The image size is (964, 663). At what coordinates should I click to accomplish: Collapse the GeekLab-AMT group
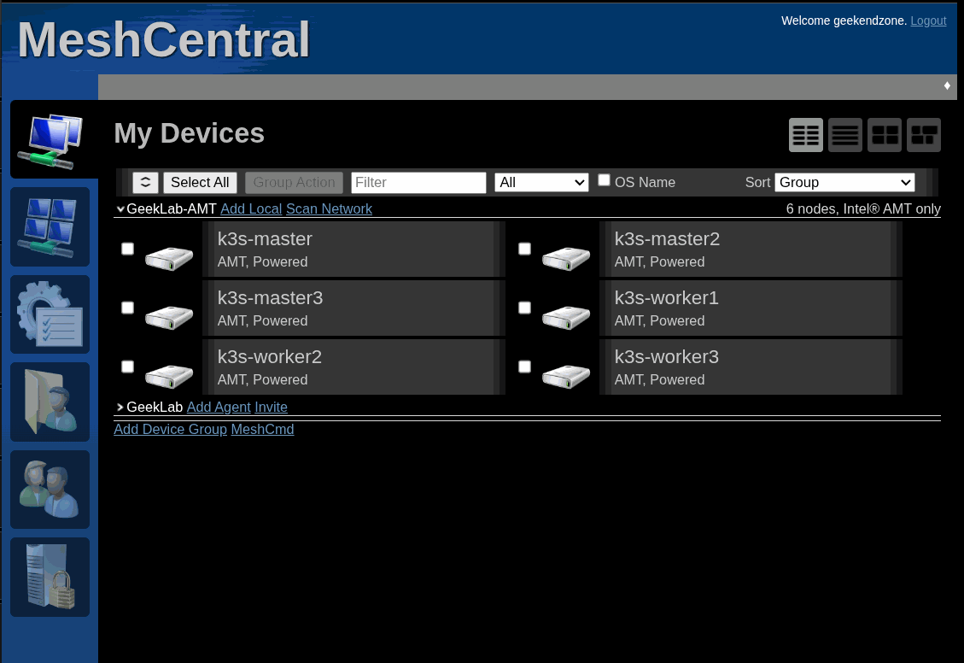point(120,209)
